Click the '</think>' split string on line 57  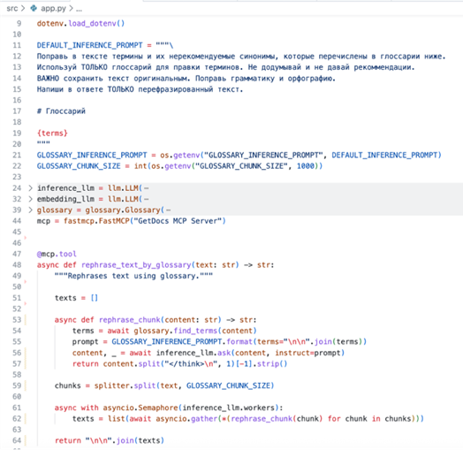click(190, 363)
